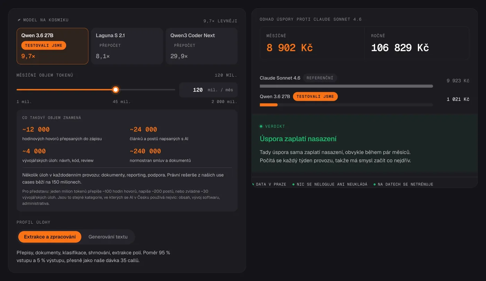
Task: Click the REFERENČNÍ badge next to Claude Sonnet 4.6
Action: click(x=320, y=78)
